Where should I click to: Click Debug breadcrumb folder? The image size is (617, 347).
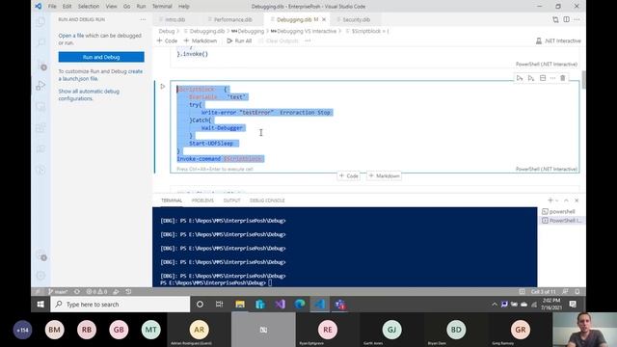pyautogui.click(x=167, y=31)
